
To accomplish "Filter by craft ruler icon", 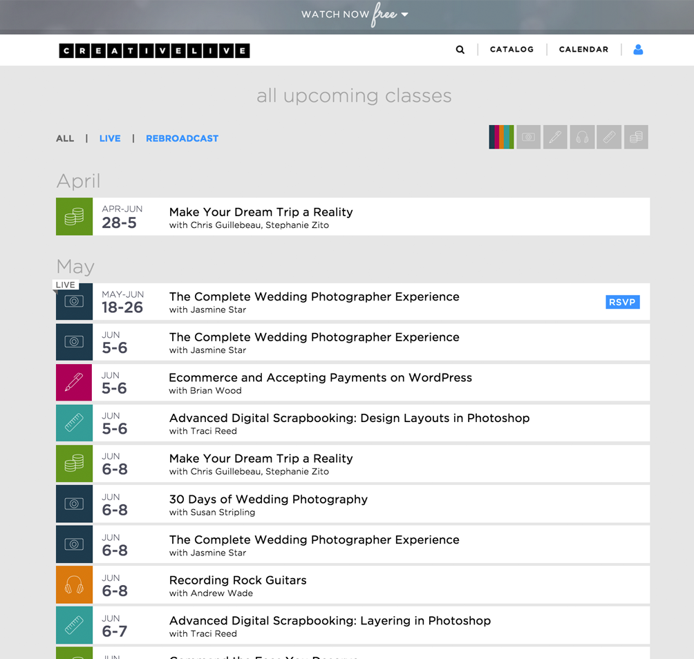I will (608, 137).
